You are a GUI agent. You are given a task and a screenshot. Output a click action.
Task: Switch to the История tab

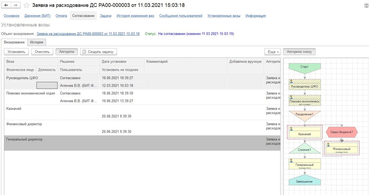pos(37,42)
